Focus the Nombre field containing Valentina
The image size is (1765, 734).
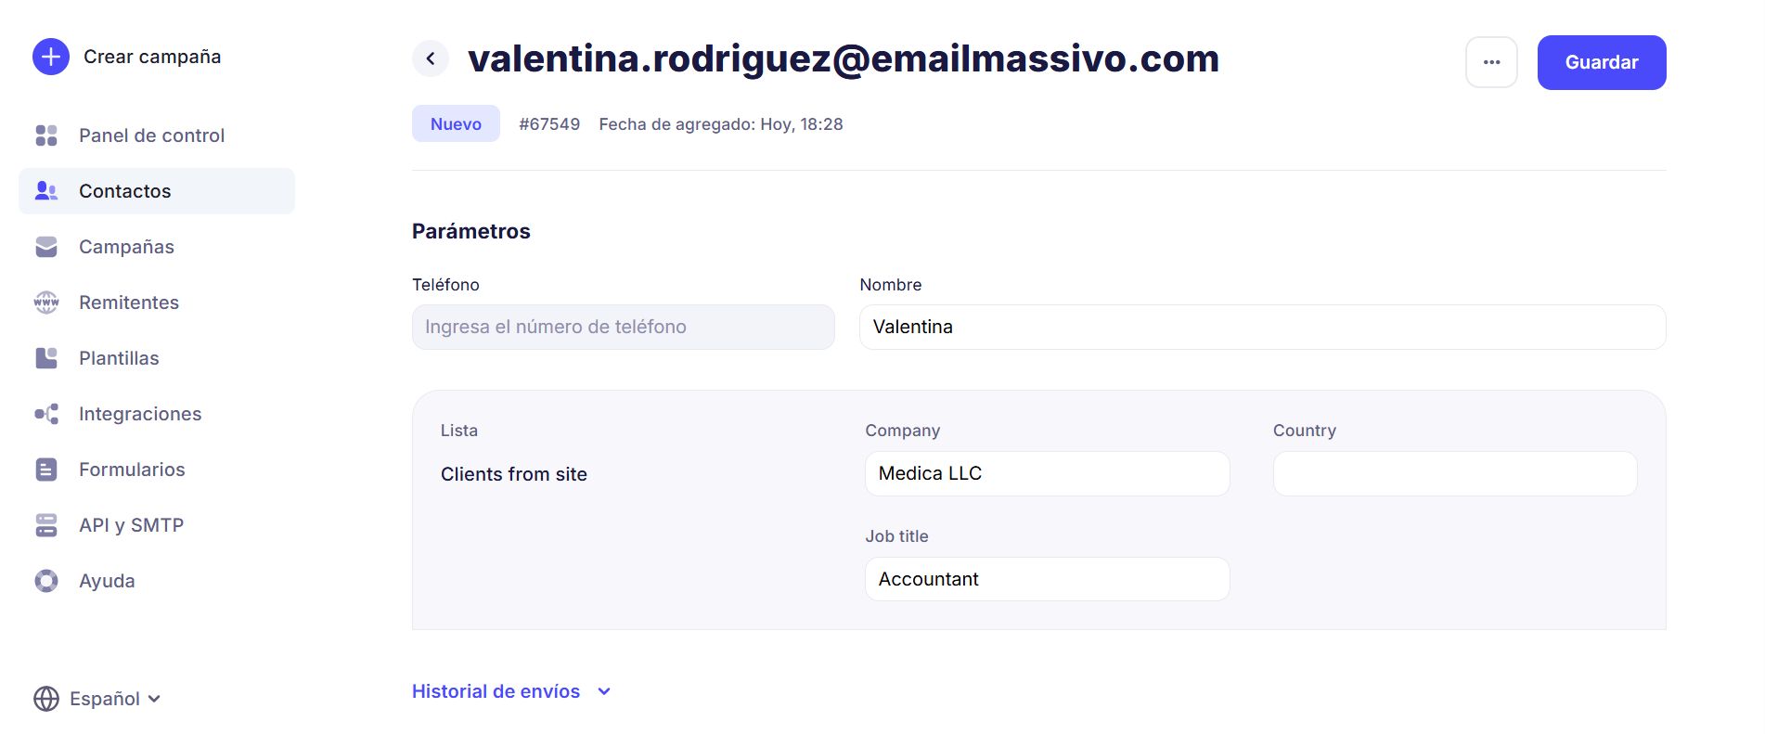click(x=1262, y=327)
